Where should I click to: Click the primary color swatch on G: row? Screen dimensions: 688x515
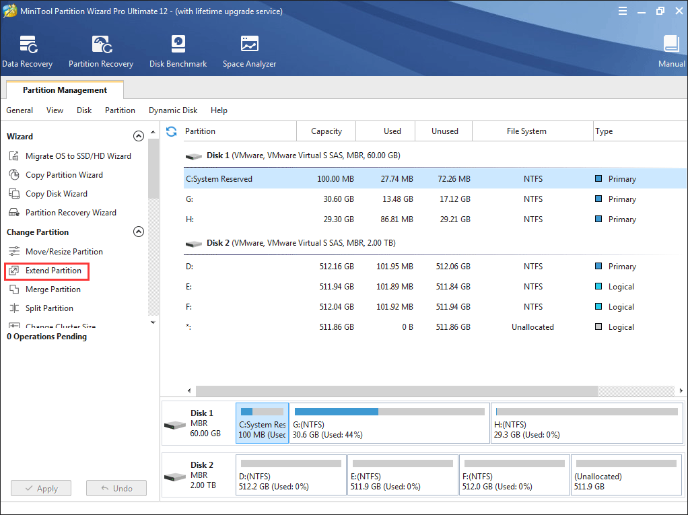tap(598, 199)
